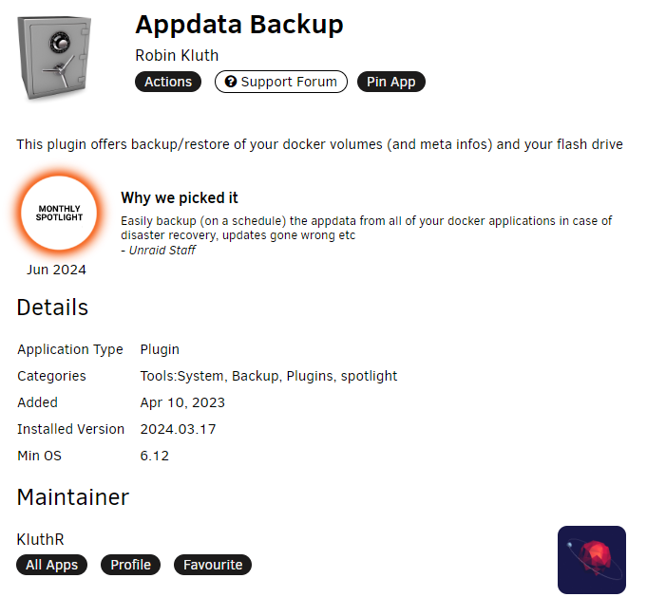
Task: Click the Details section heading
Action: point(52,308)
